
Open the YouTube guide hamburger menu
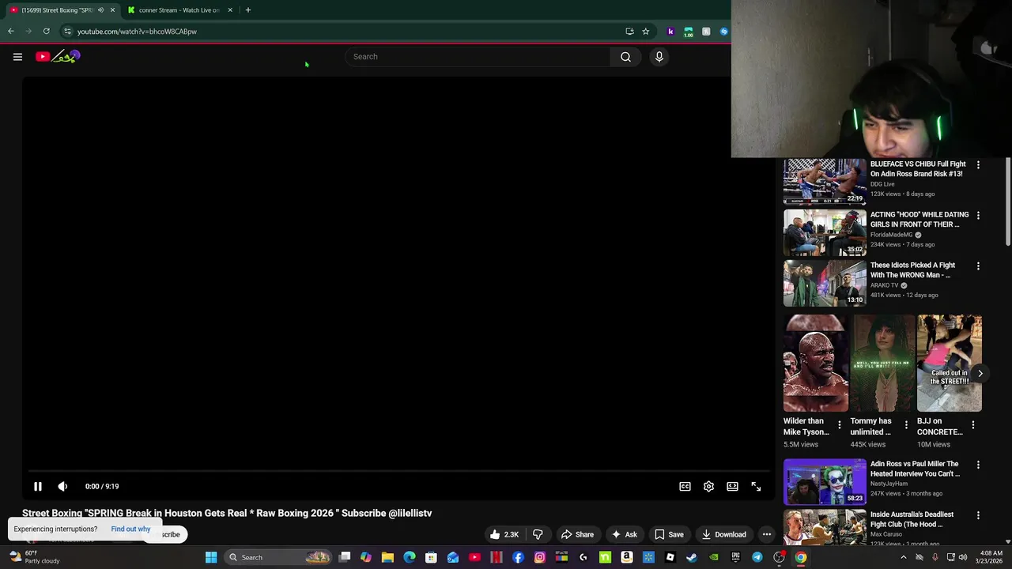[x=17, y=56]
